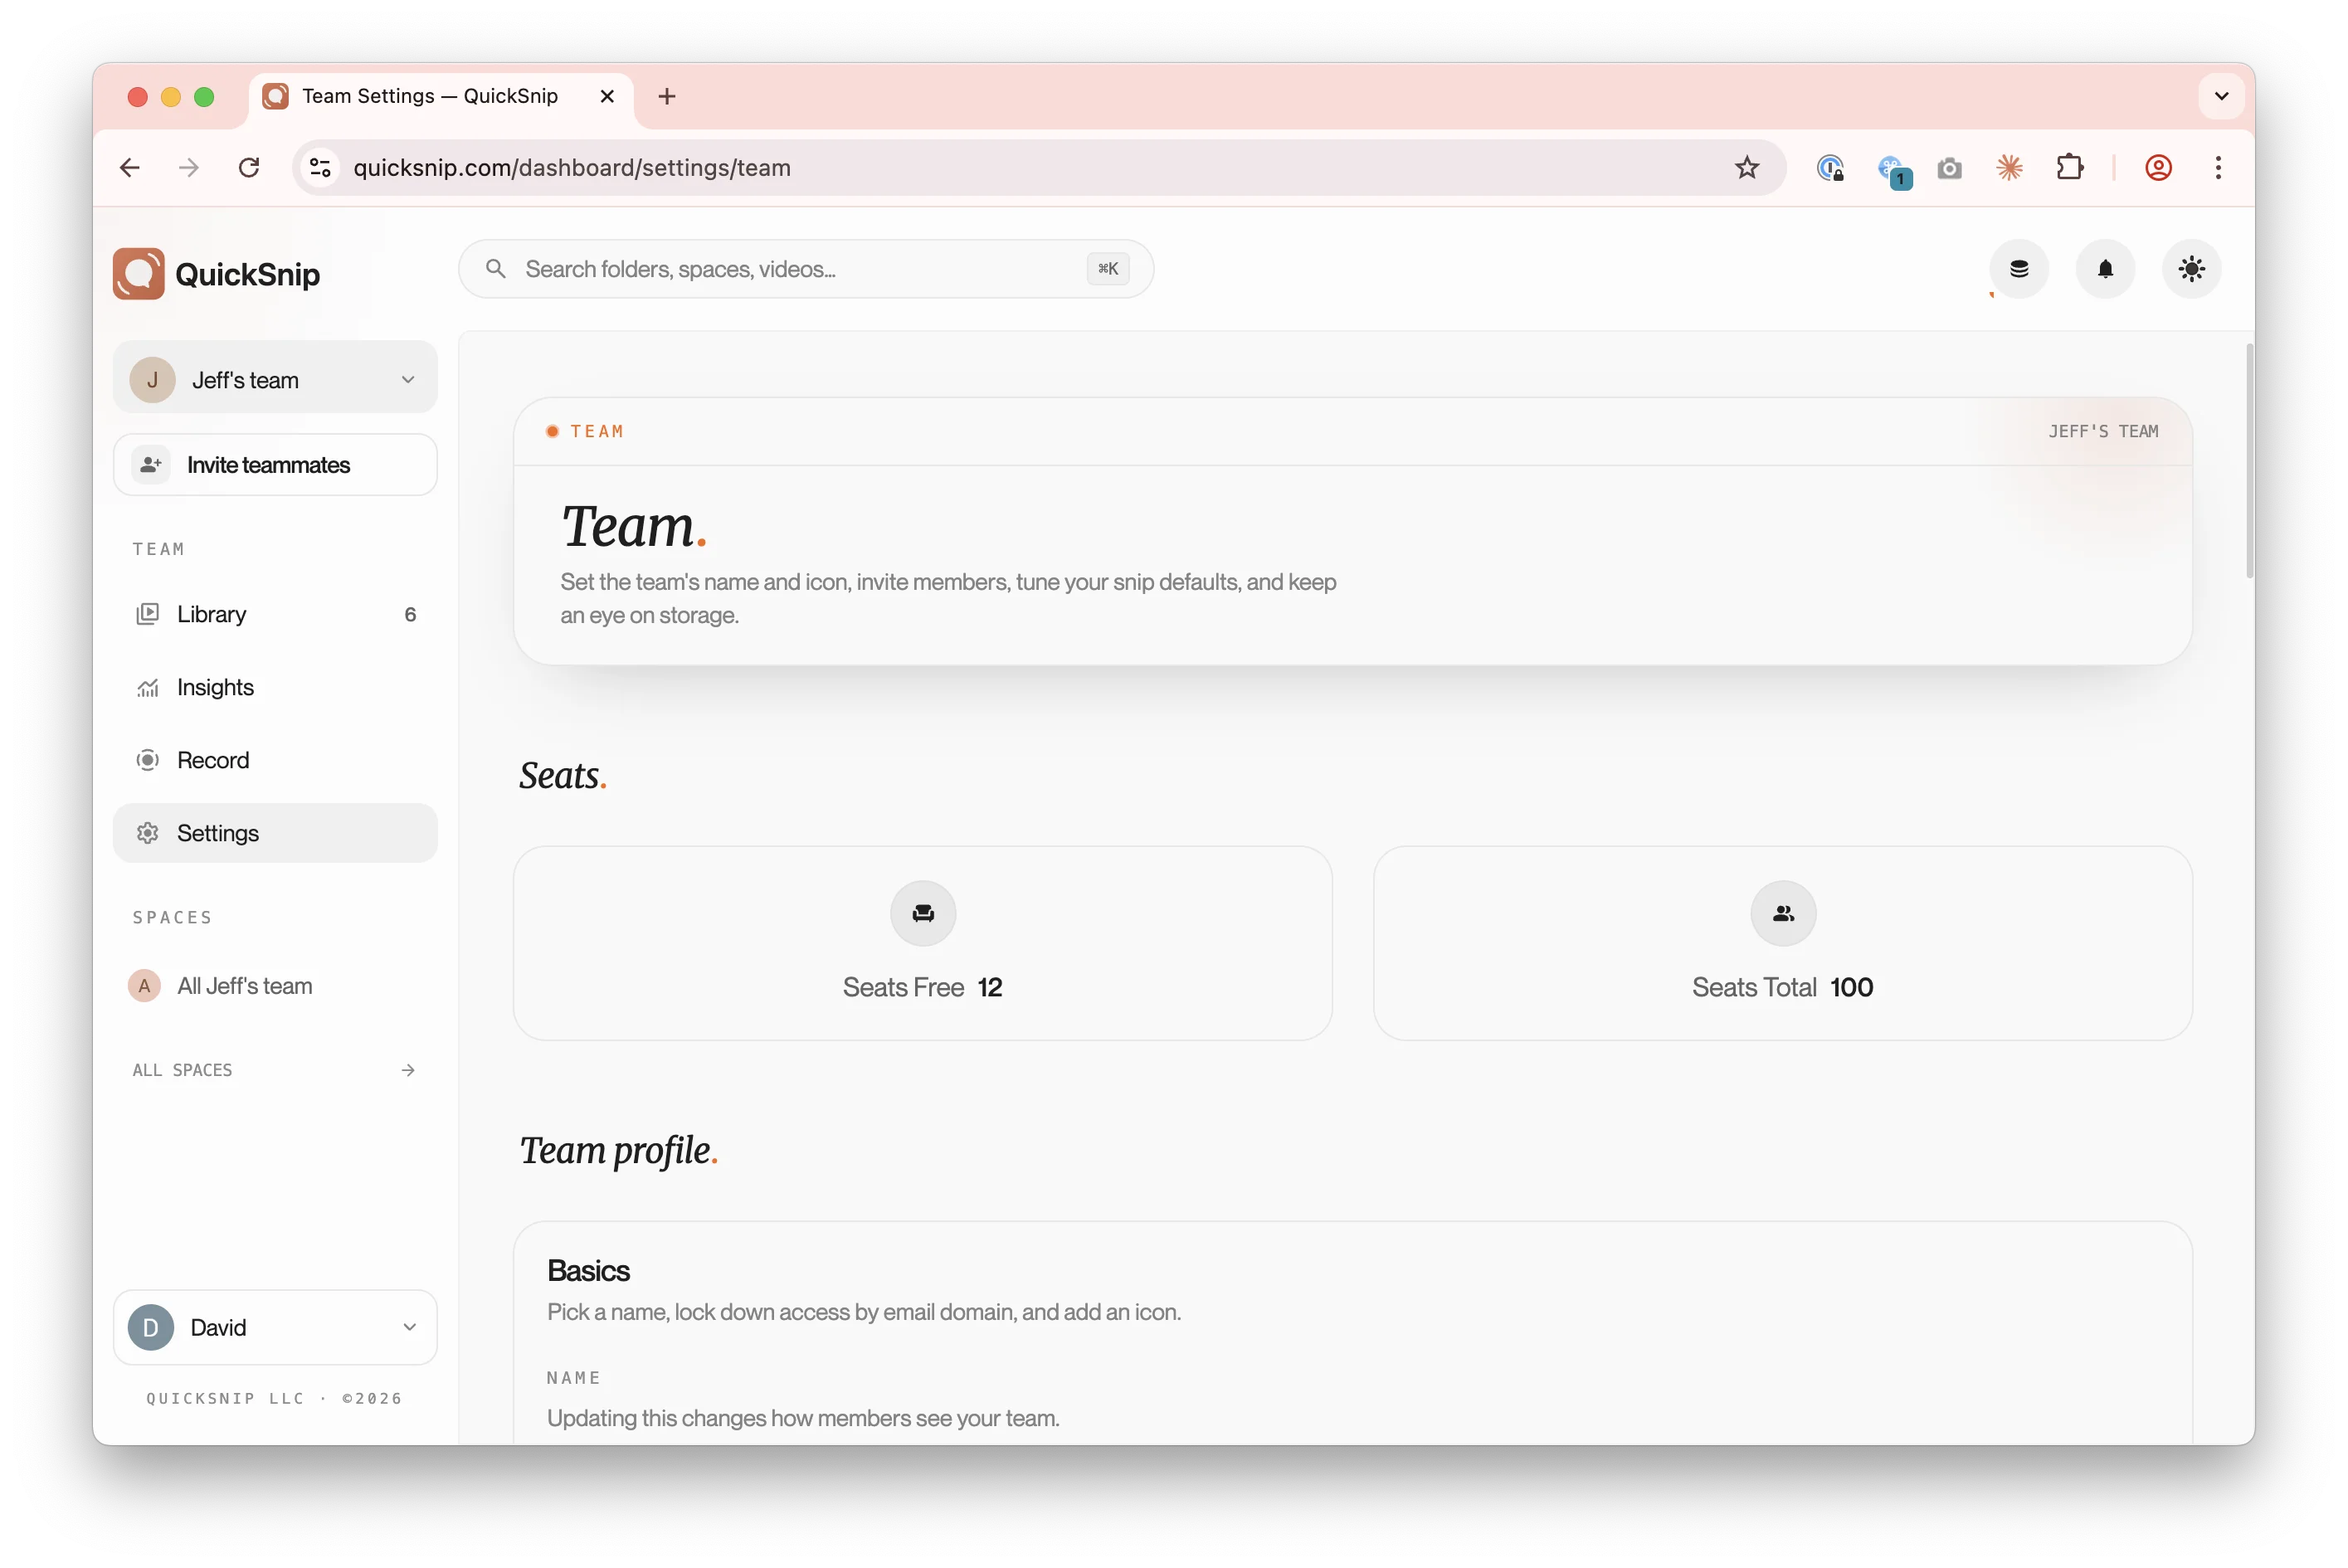Image resolution: width=2348 pixels, height=1568 pixels.
Task: Click the forward navigation arrow
Action: pyautogui.click(x=189, y=168)
